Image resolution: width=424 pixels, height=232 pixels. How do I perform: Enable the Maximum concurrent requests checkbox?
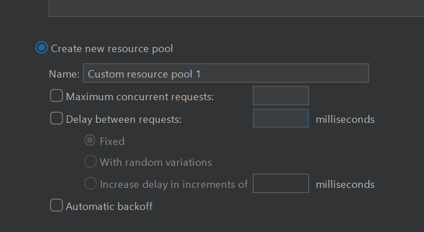[x=57, y=96]
